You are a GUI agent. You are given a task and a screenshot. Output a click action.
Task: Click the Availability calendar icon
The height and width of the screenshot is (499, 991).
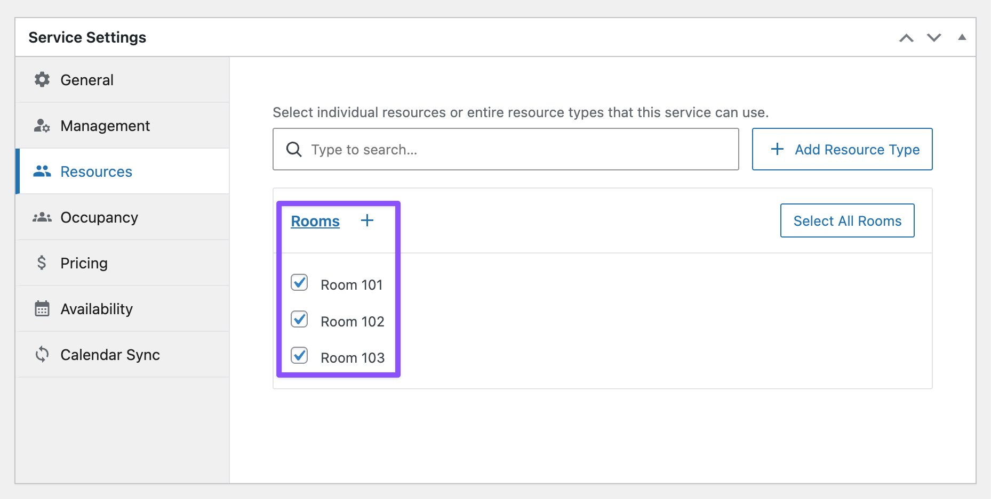42,309
